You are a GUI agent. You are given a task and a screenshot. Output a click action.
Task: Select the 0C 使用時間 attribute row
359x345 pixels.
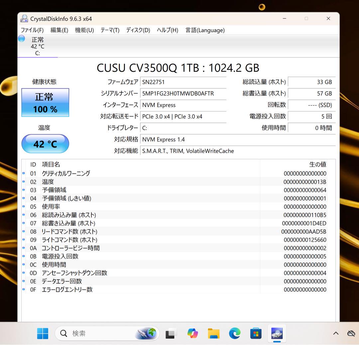pyautogui.click(x=175, y=265)
